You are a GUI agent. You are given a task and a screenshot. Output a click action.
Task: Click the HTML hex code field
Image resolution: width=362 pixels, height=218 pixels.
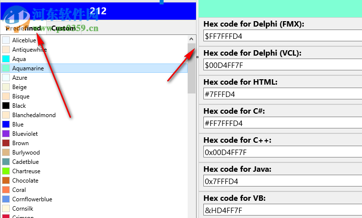point(282,94)
